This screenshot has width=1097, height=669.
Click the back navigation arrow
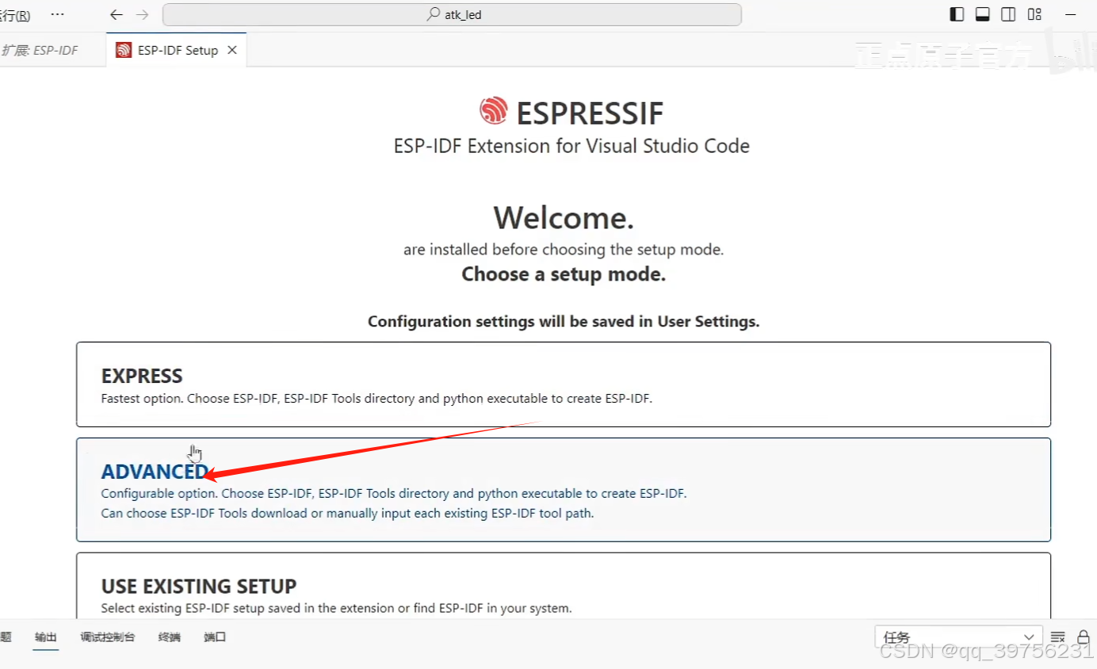(x=116, y=13)
